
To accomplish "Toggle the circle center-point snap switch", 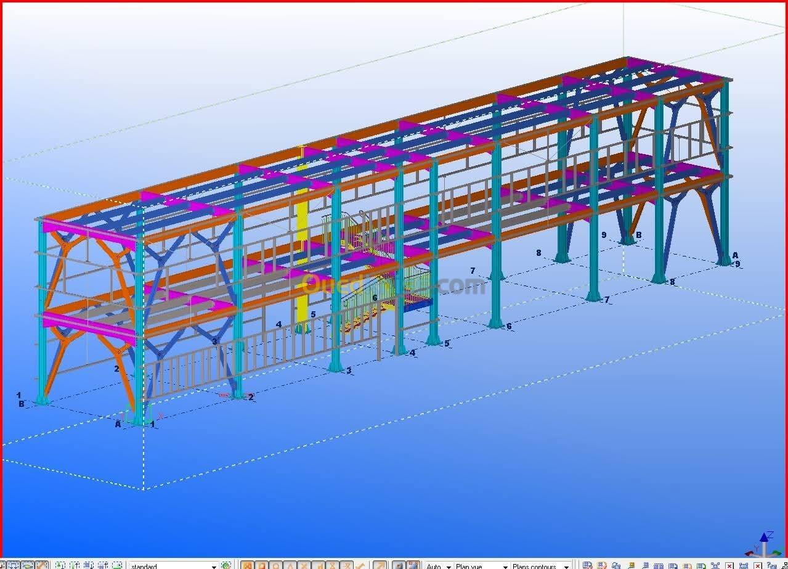I will (275, 565).
